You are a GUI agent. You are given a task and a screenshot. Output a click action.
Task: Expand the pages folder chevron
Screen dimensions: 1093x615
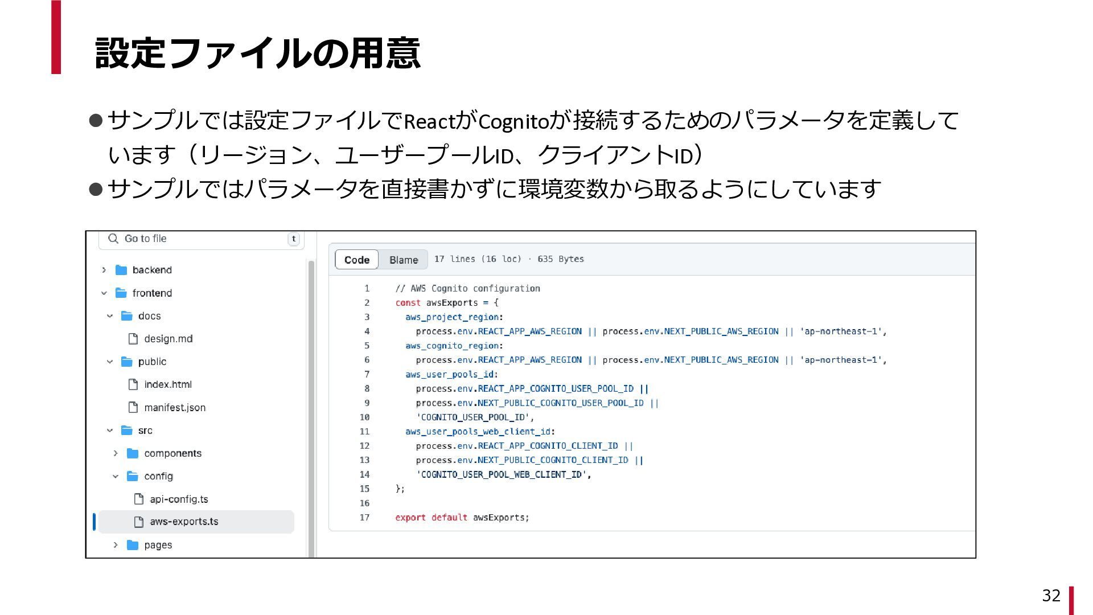[116, 545]
